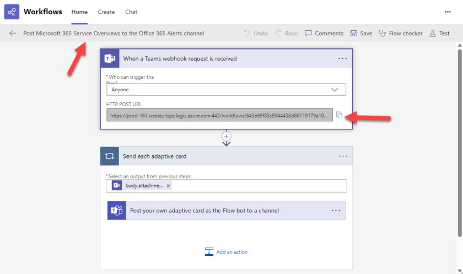Open the webhook trigger ellipsis menu
This screenshot has height=274, width=463.
tap(342, 59)
